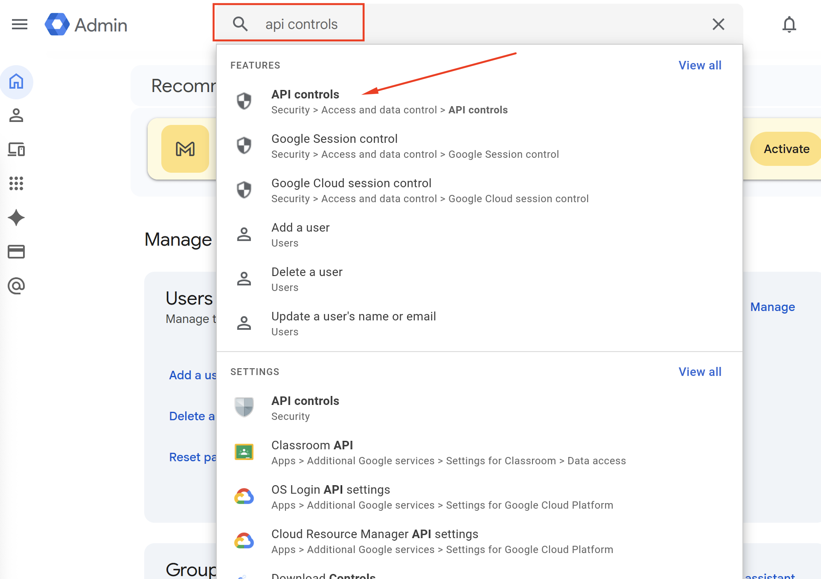This screenshot has height=579, width=821.
Task: Click person icon beside Add a user
Action: click(244, 234)
